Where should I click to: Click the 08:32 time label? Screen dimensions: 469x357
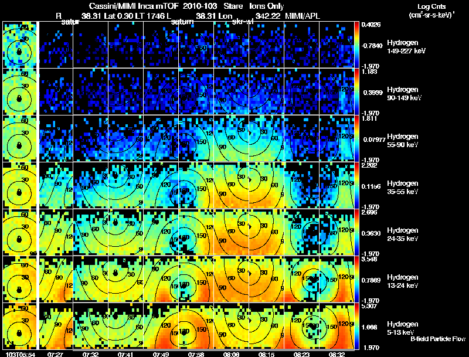pos(337,354)
